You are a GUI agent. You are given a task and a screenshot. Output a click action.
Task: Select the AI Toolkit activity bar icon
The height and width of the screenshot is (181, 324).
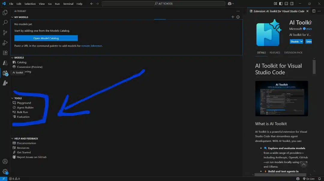[5, 73]
